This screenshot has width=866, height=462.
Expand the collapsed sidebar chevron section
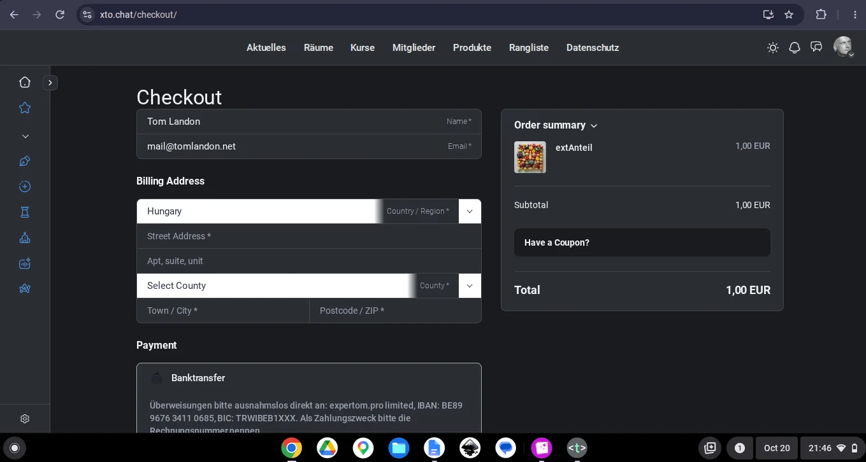[x=25, y=136]
